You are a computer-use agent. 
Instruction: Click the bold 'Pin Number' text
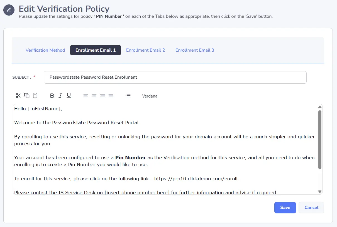[x=131, y=158]
